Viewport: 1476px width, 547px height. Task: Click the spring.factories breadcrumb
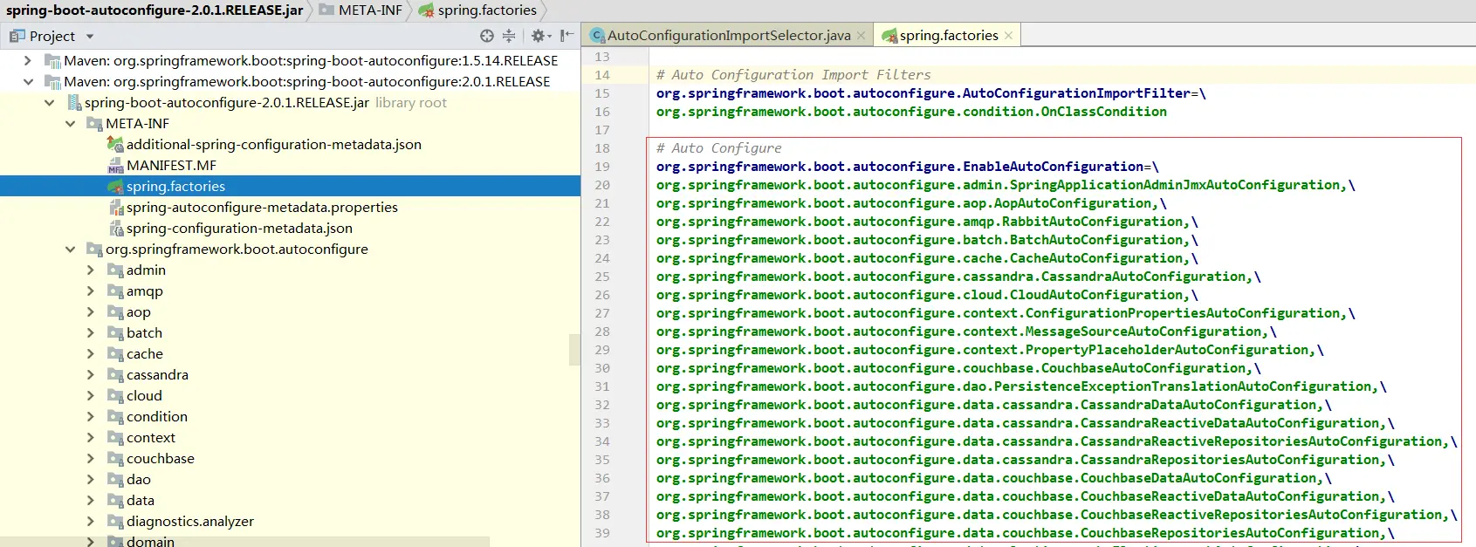coord(477,10)
